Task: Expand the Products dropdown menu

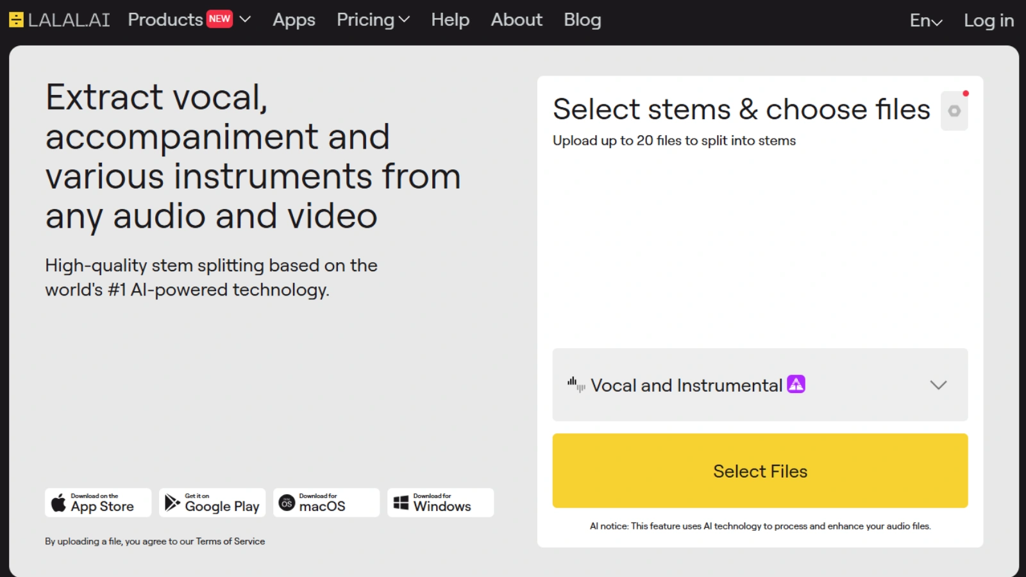Action: coord(245,19)
